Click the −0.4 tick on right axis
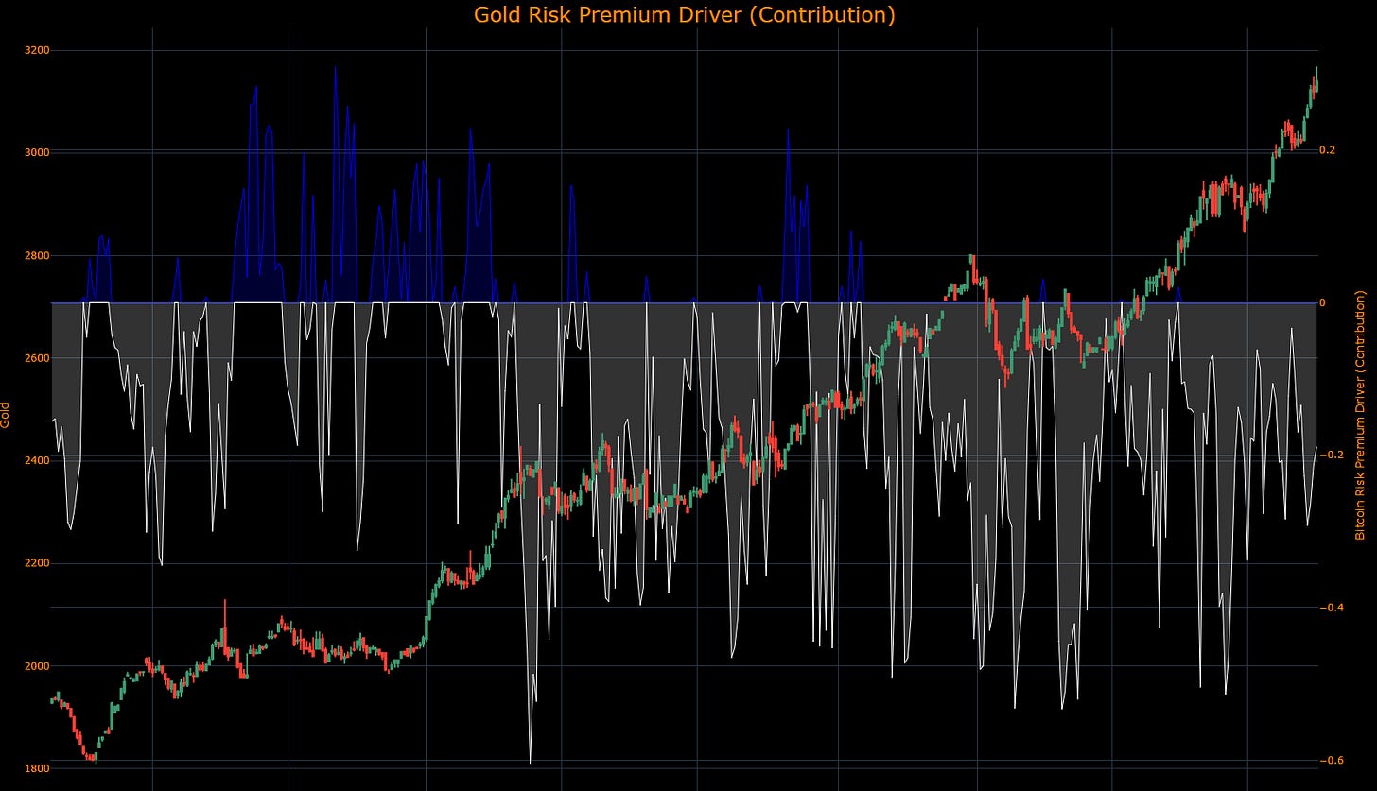Screen dimensions: 1377x791 (x=1333, y=608)
